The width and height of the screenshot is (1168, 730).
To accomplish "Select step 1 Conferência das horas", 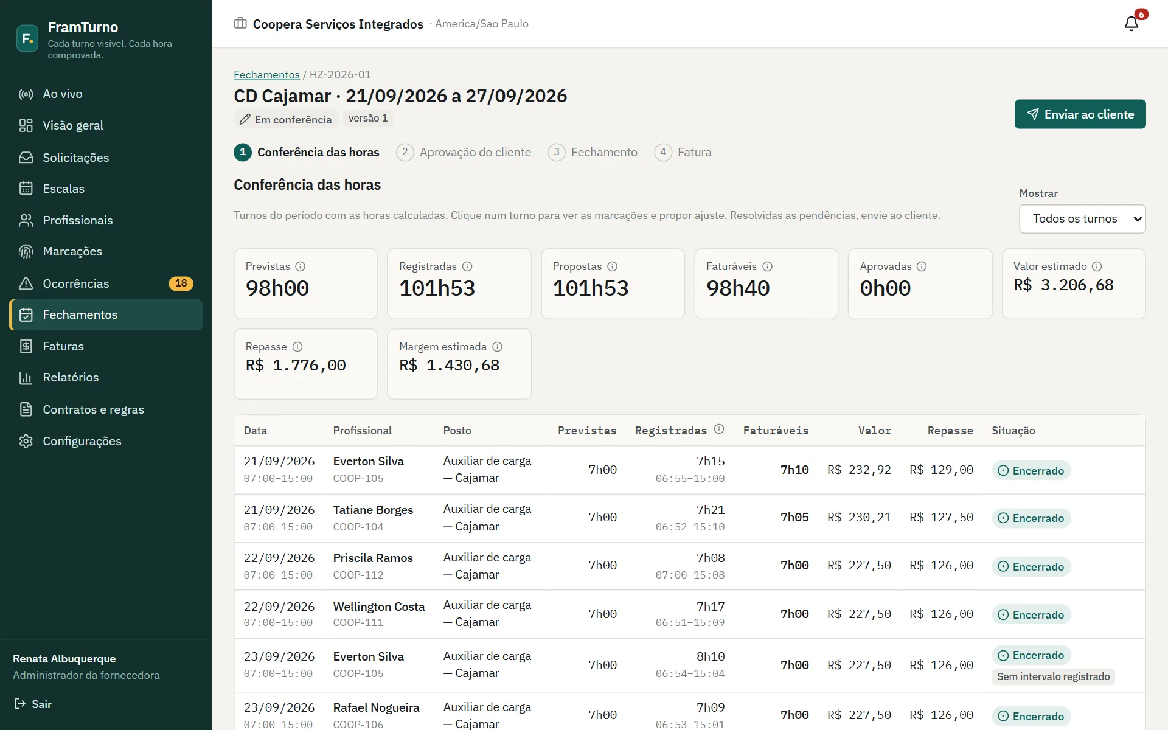I will click(x=307, y=152).
